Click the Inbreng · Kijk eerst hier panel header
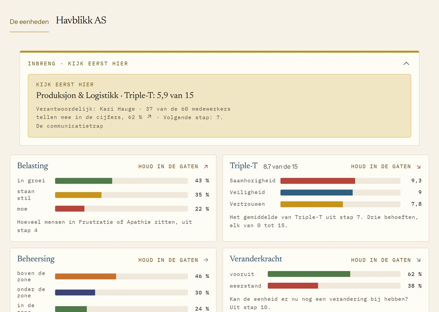This screenshot has height=312, width=439. click(219, 64)
